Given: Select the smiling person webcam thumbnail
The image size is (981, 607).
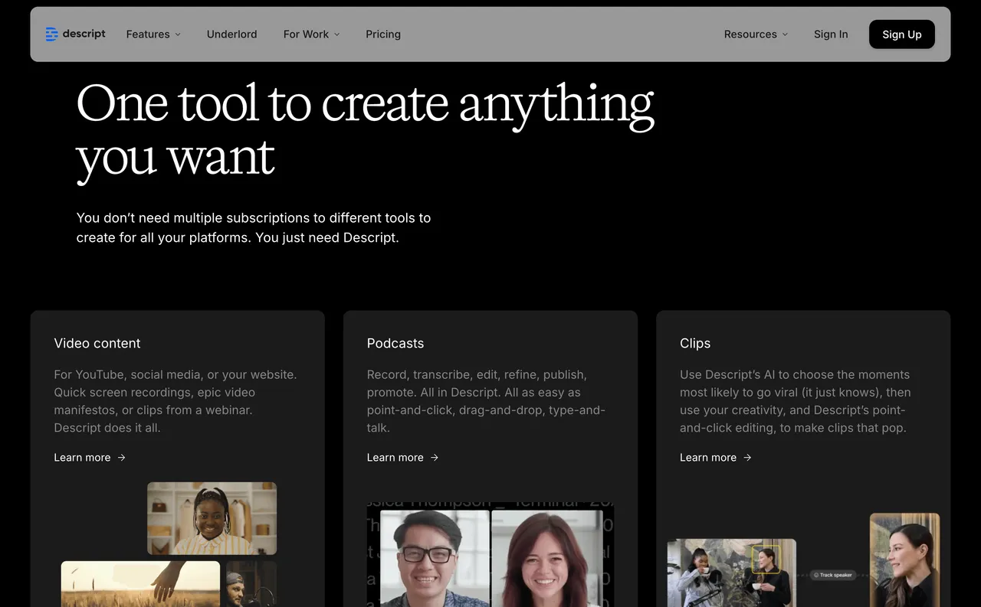Looking at the screenshot, I should pyautogui.click(x=212, y=517).
